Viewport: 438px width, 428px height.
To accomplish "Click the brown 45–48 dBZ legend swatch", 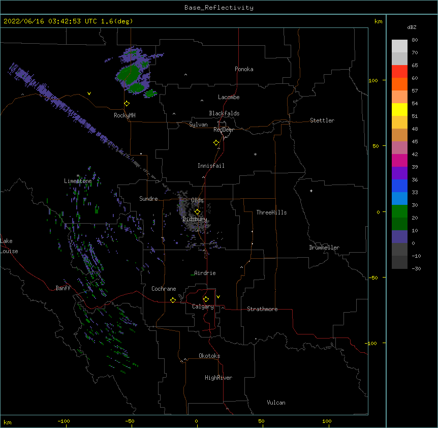I will (x=399, y=135).
